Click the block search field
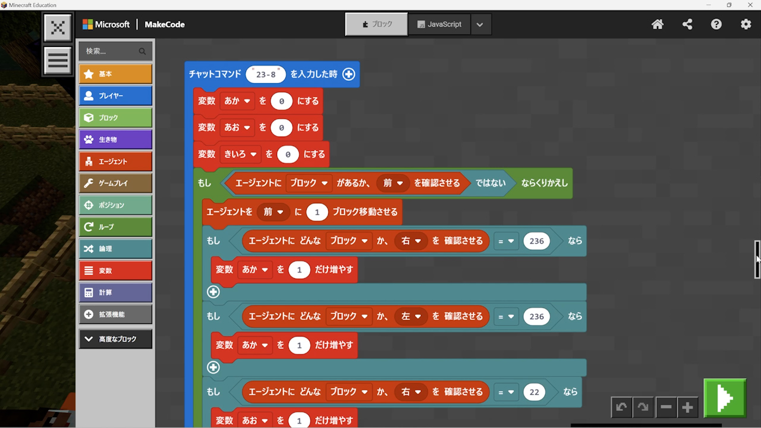 point(111,51)
